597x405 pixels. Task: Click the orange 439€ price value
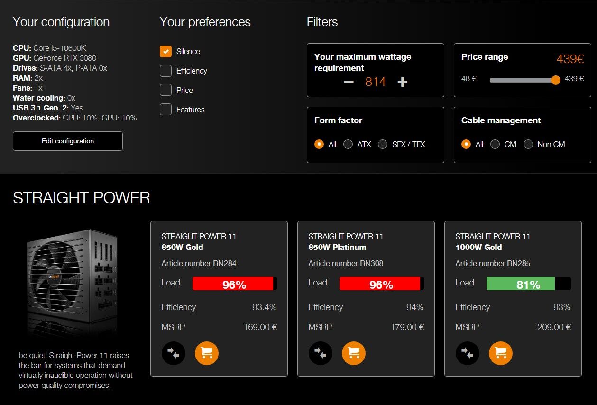570,59
